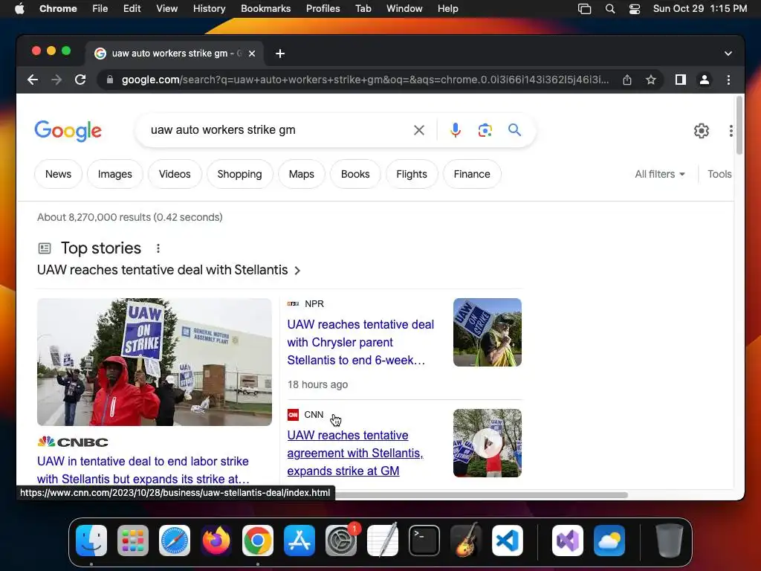Open the Bookmarks menu
Image resolution: width=761 pixels, height=571 pixels.
click(x=265, y=9)
